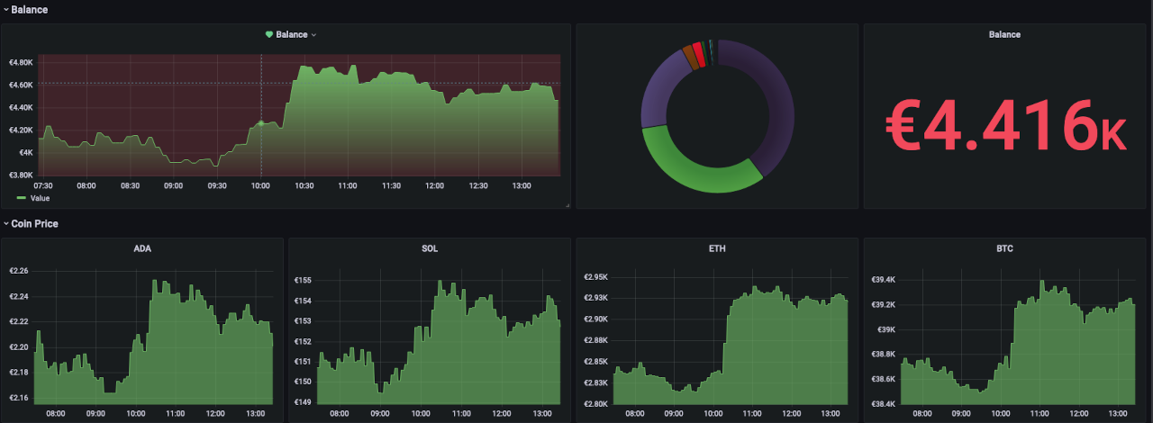
Task: Open the SOL panel title menu
Action: (430, 248)
